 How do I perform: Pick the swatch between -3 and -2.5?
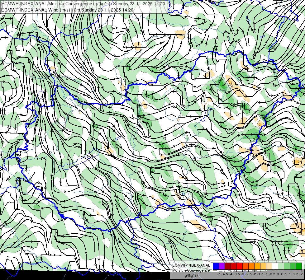pos(245,266)
